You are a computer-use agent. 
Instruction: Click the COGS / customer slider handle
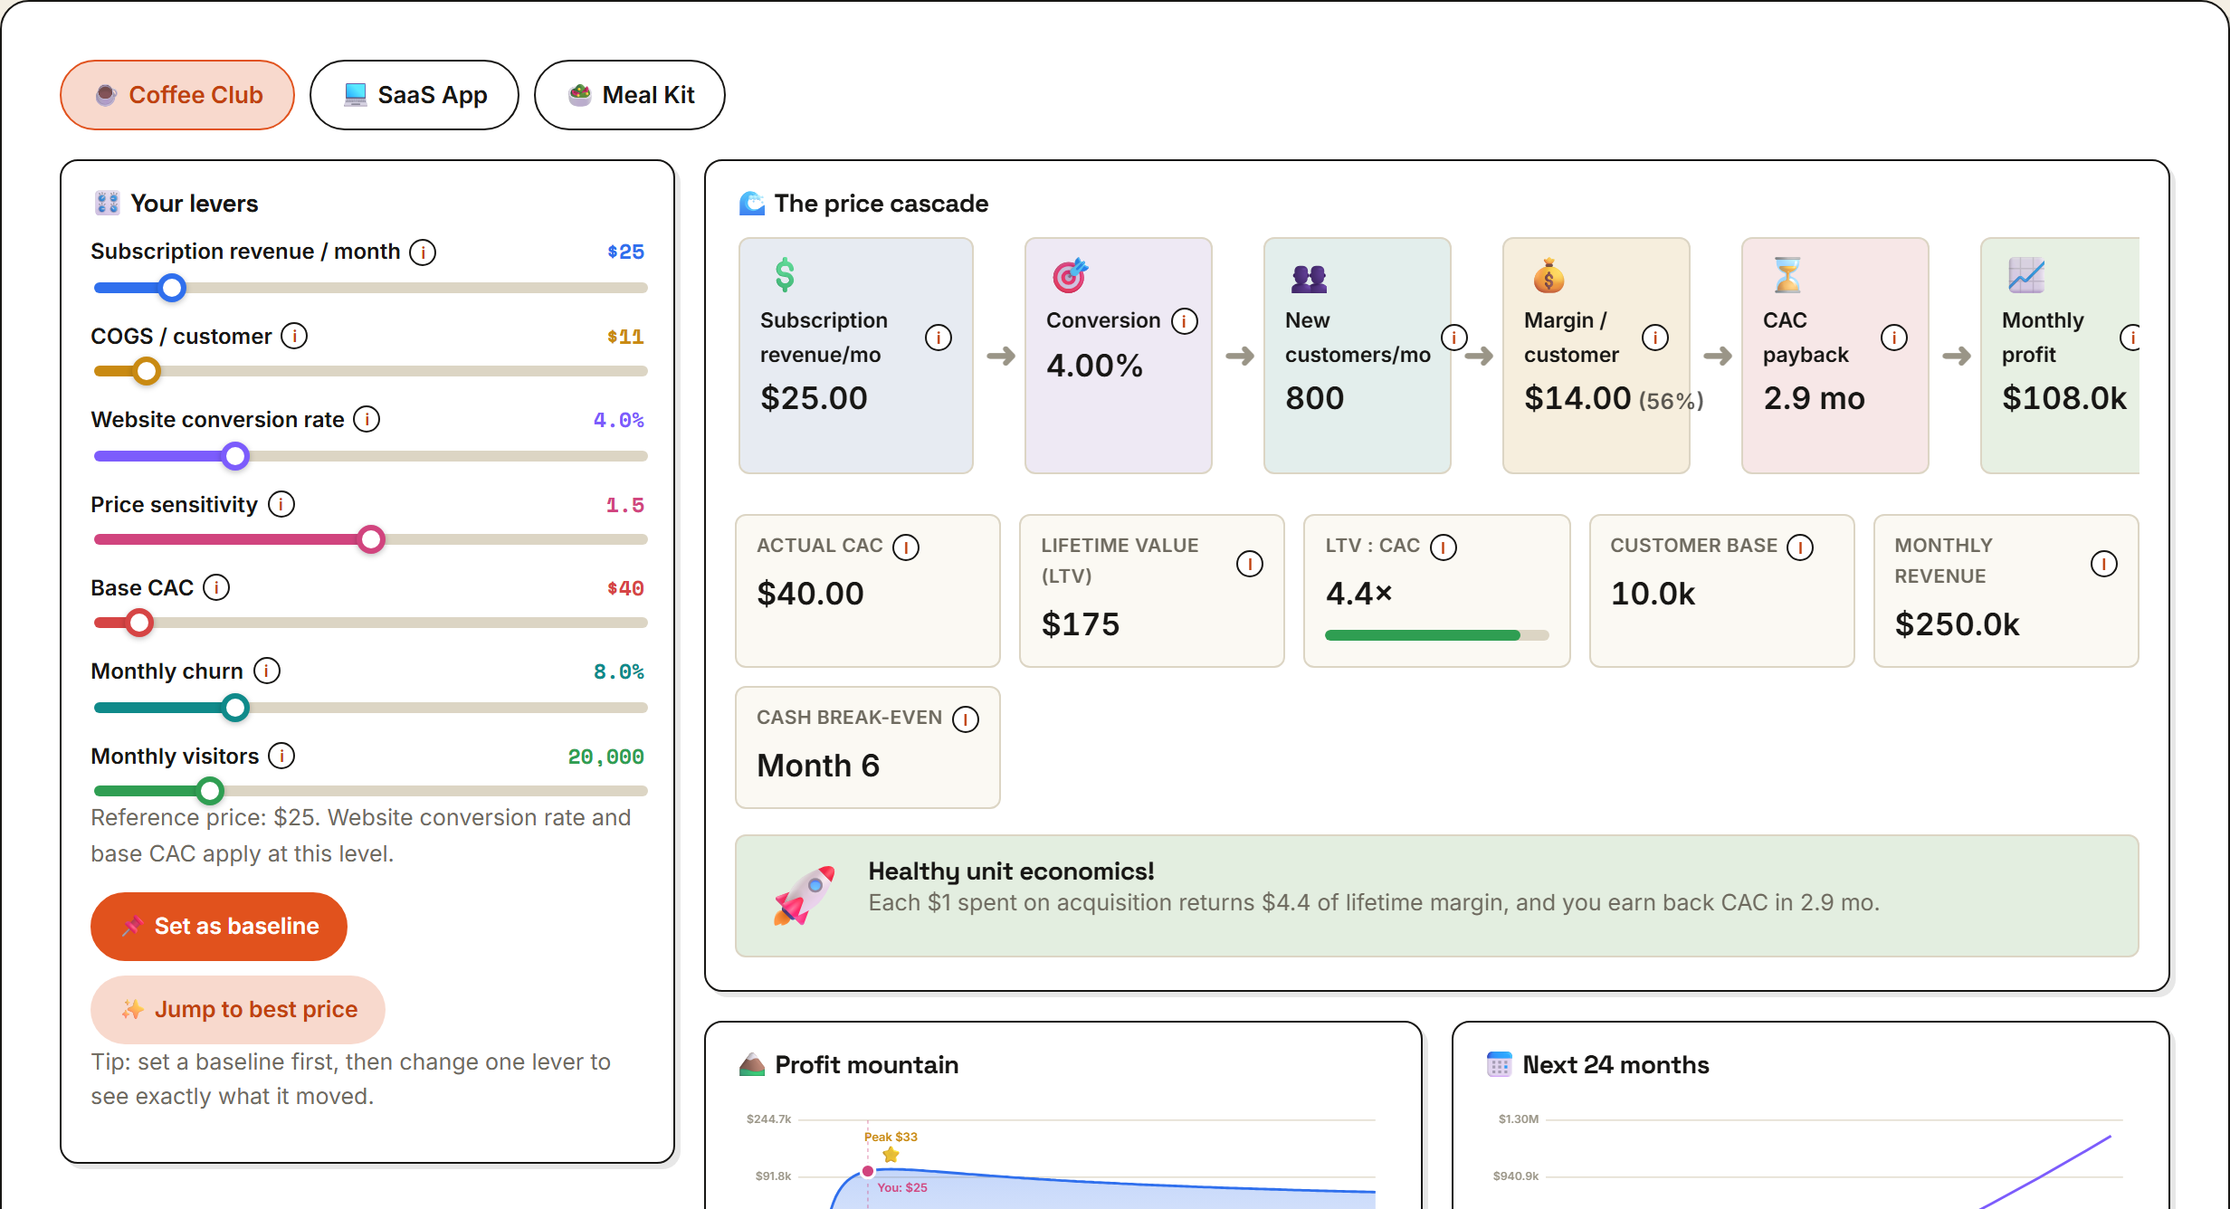[x=147, y=371]
